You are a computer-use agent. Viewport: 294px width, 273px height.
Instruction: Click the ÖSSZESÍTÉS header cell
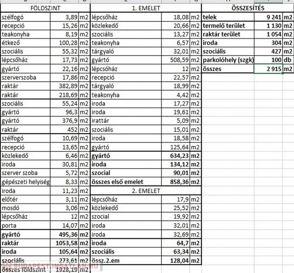tap(247, 8)
